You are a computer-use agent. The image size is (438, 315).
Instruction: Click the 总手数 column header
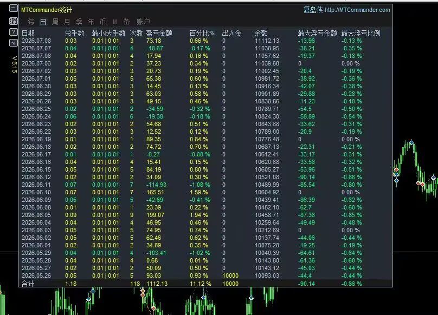75,33
